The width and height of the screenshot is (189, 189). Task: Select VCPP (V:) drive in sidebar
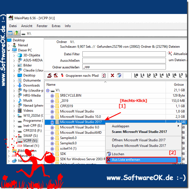(x=30, y=141)
